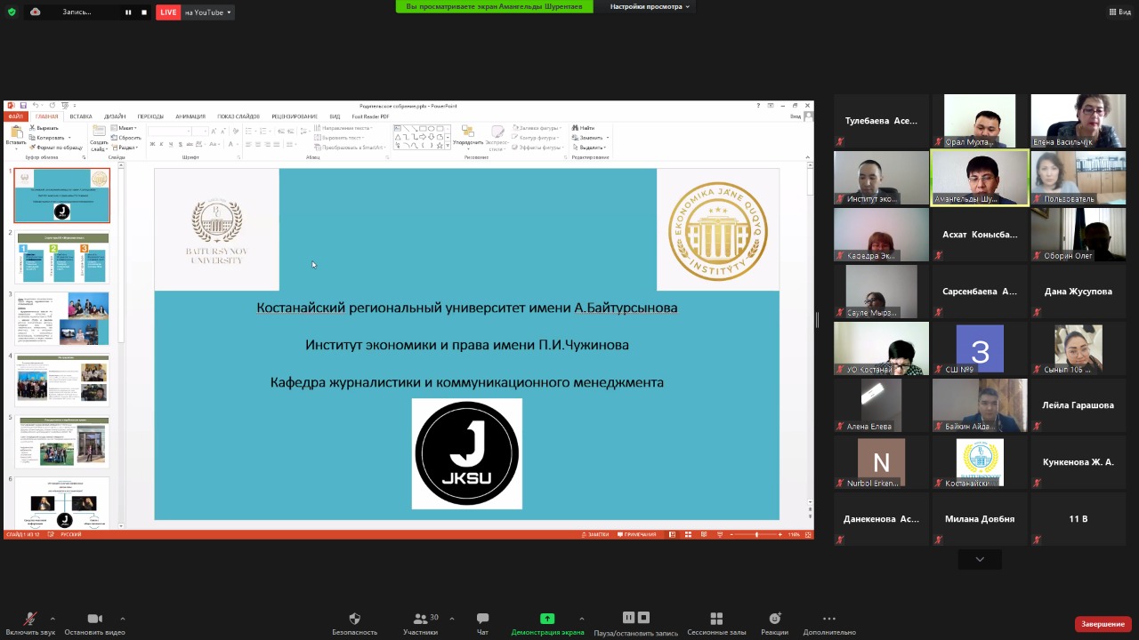Stop the recording in Zoom toolbar
This screenshot has height=640, width=1139.
click(x=643, y=618)
